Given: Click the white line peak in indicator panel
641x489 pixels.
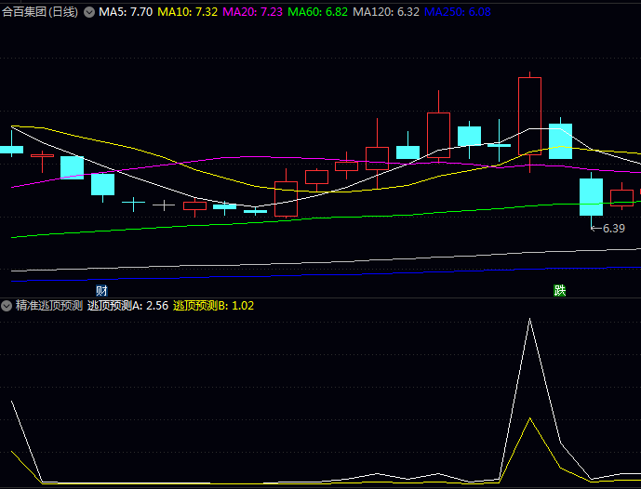Looking at the screenshot, I should (529, 320).
